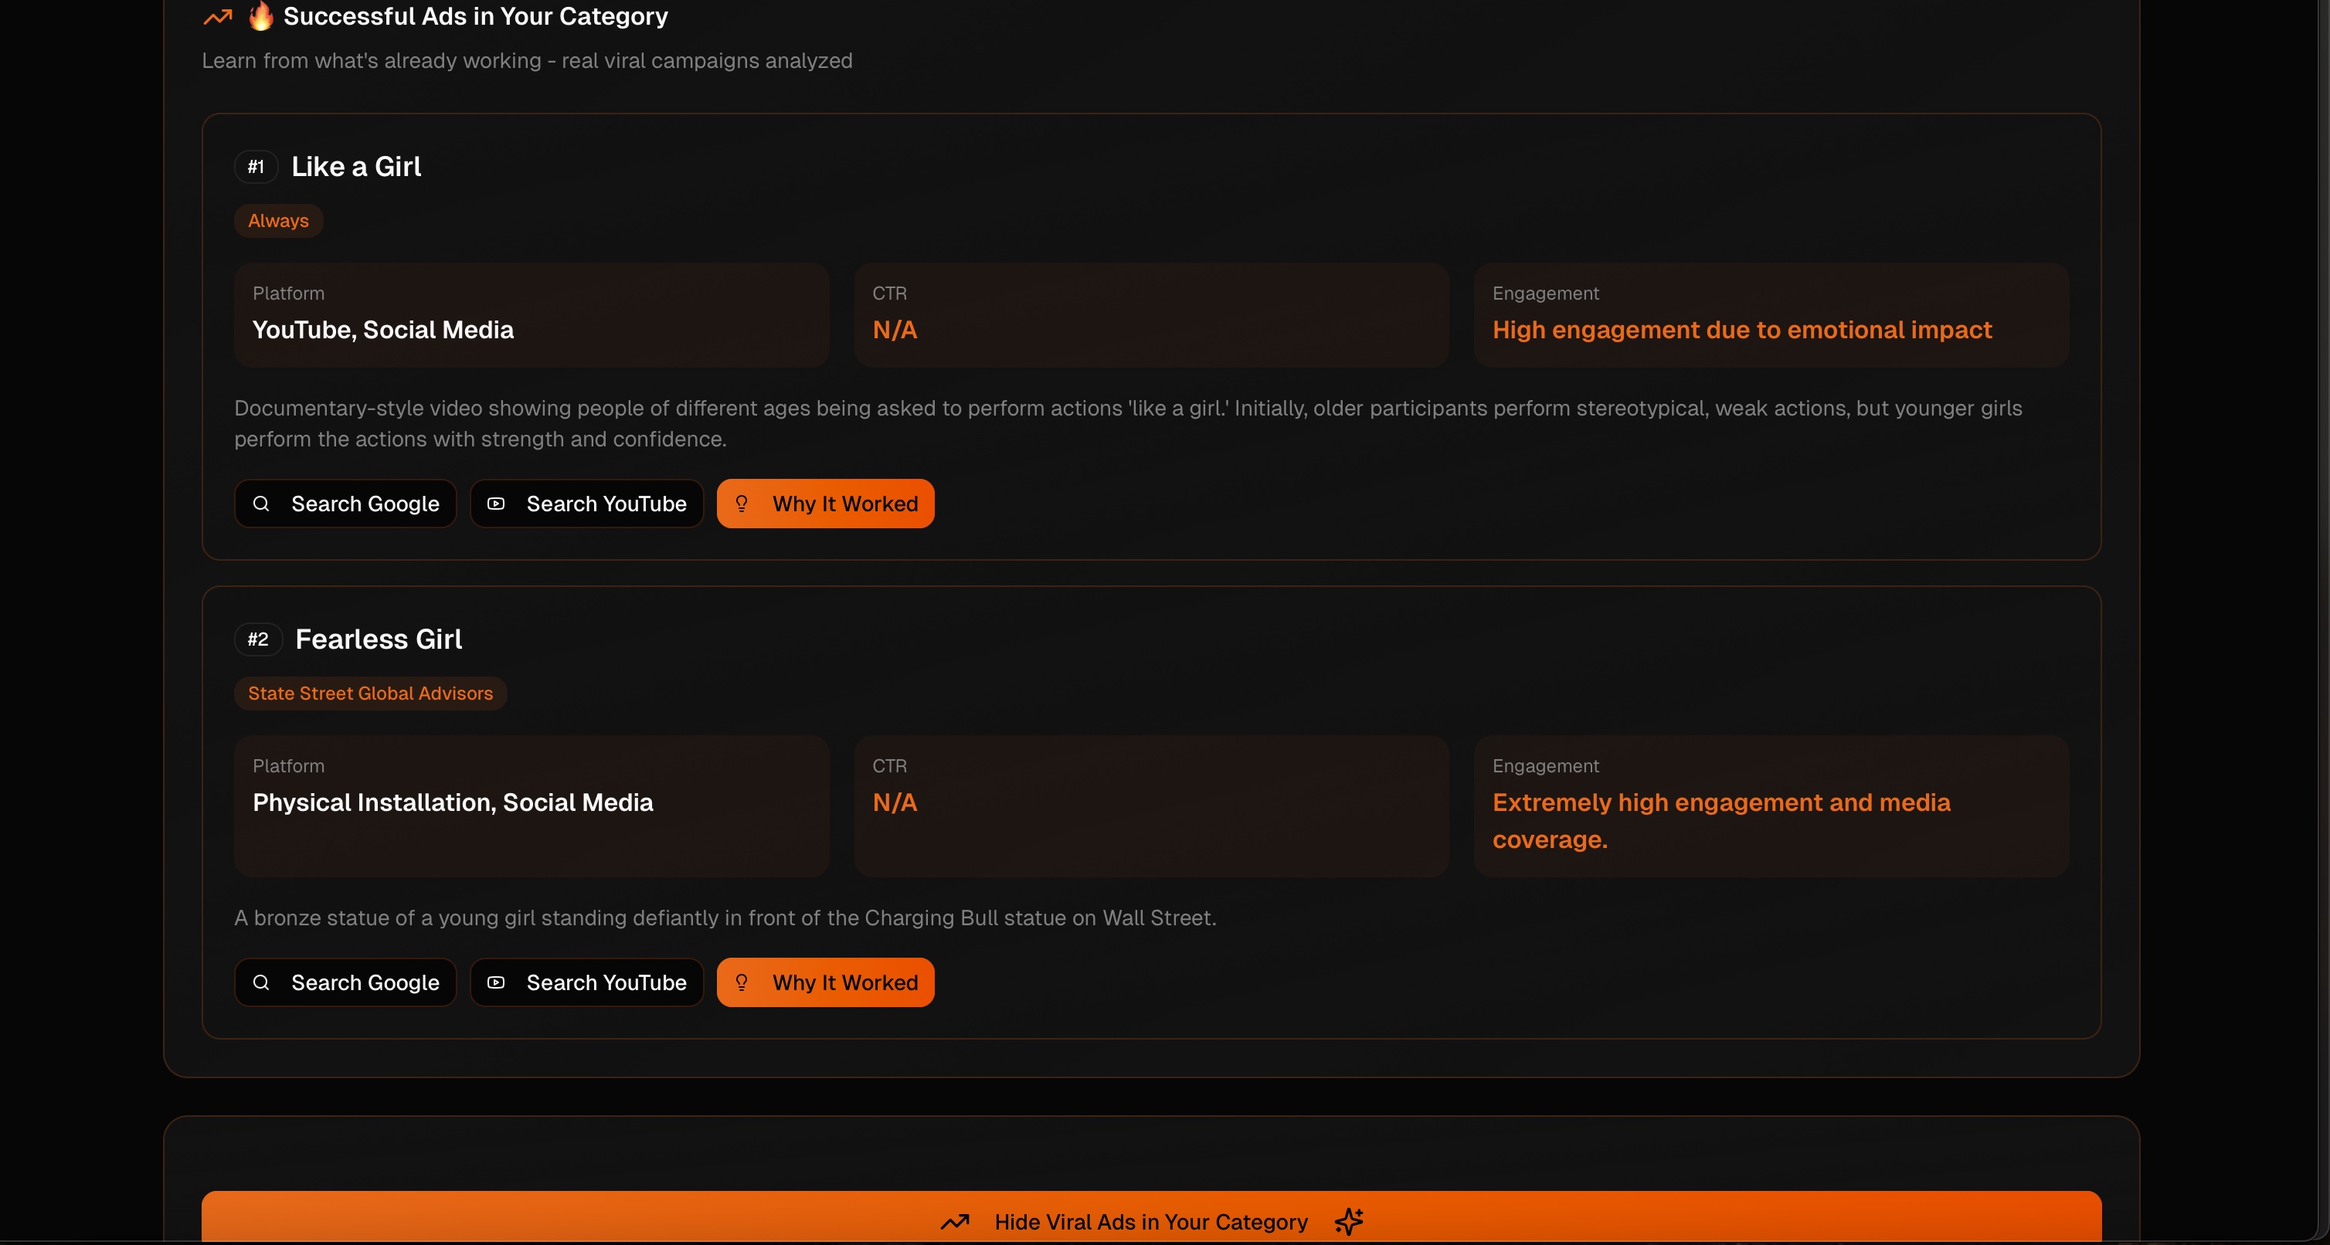Click the Always brand tag
Screen dimensions: 2330x1245
(x=277, y=221)
